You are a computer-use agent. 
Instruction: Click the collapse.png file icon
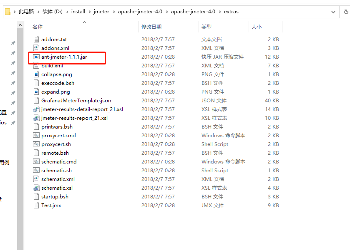click(36, 74)
